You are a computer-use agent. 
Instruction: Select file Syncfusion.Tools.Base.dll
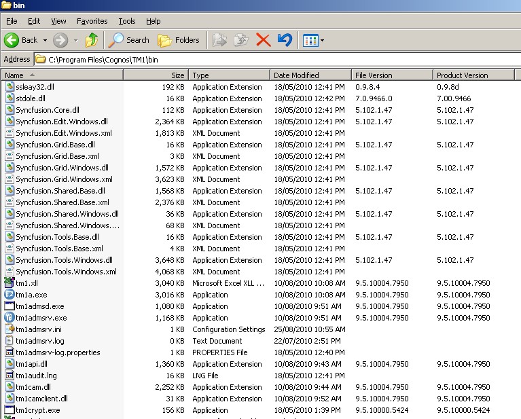click(x=58, y=237)
